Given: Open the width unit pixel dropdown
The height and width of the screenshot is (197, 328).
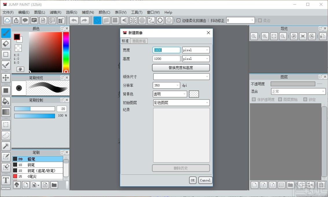Looking at the screenshot, I should [196, 50].
